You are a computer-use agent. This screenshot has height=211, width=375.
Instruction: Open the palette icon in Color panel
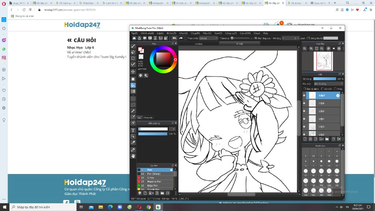tap(141, 75)
